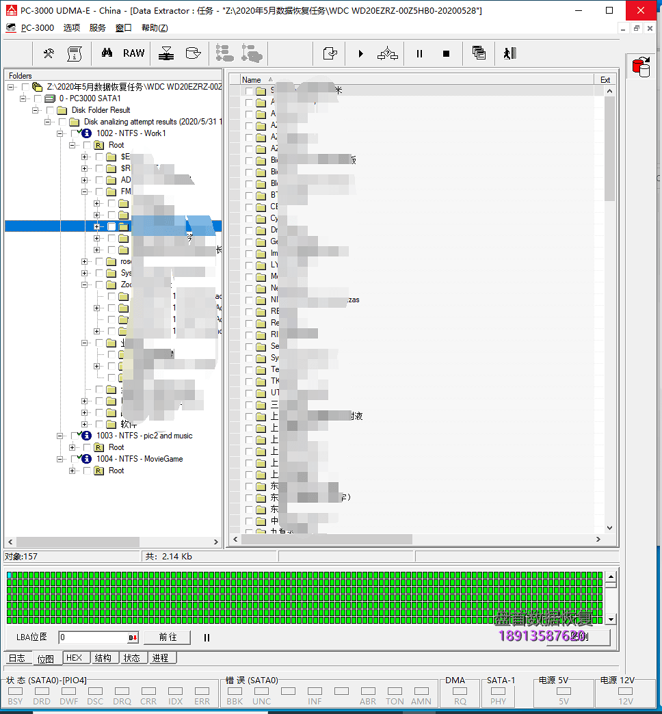This screenshot has height=714, width=662.
Task: Sort file list by Ext column
Action: (605, 80)
